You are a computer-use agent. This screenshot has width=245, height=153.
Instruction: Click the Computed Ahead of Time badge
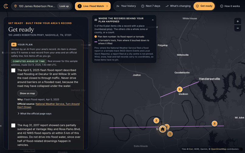coord(29,61)
